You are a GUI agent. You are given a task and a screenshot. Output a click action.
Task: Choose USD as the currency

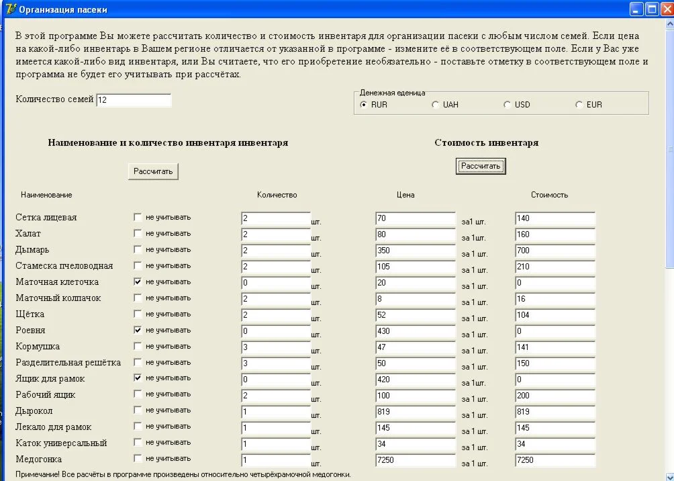pyautogui.click(x=508, y=105)
